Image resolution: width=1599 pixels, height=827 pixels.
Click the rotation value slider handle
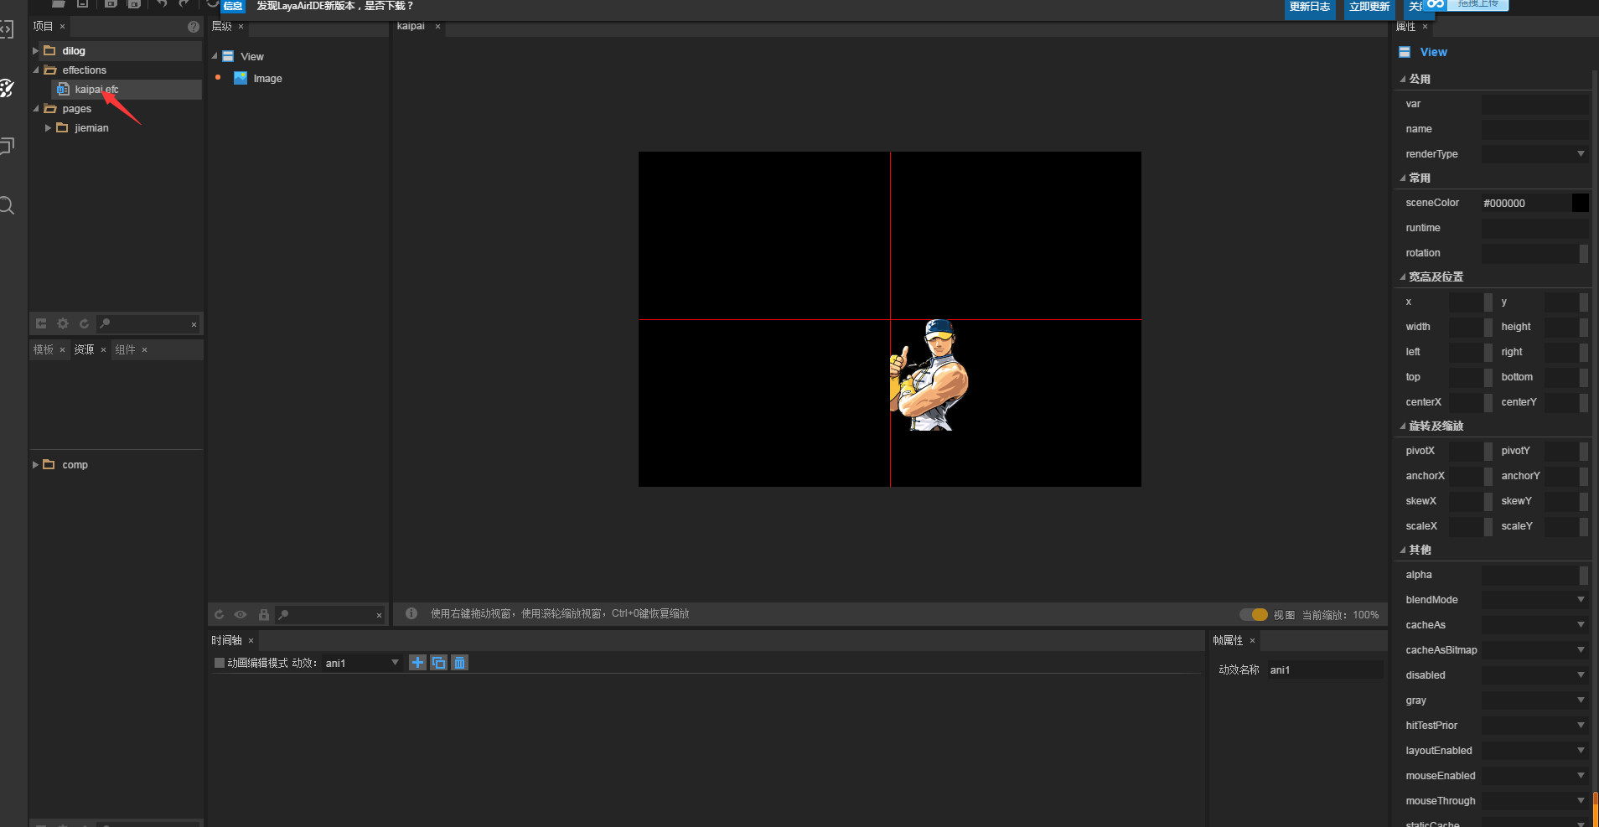1584,253
